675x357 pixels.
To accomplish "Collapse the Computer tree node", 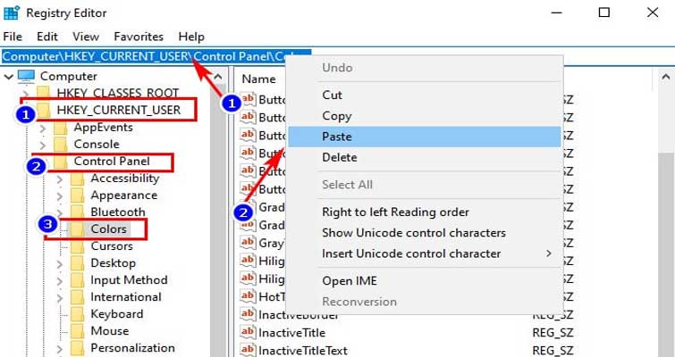I will [x=9, y=77].
